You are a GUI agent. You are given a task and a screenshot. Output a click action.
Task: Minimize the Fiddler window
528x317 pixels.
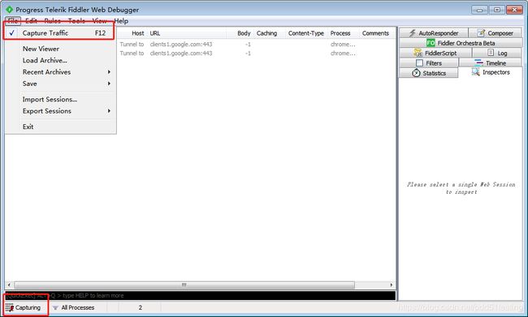pyautogui.click(x=479, y=10)
